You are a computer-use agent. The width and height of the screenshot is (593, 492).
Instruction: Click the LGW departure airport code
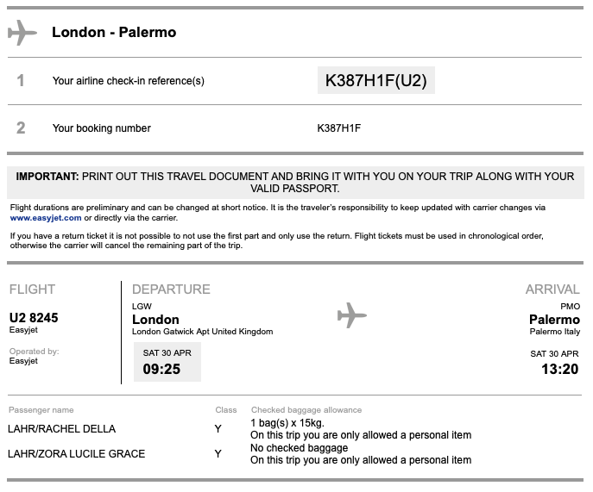pos(142,306)
